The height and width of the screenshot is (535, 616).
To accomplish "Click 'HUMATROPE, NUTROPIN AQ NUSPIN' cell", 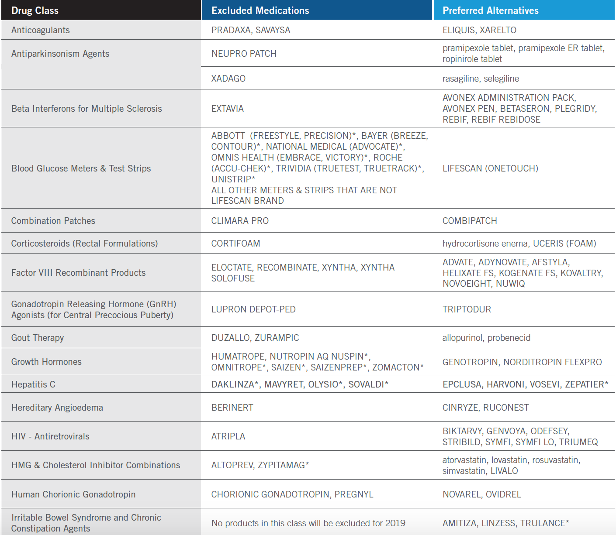I will click(318, 362).
